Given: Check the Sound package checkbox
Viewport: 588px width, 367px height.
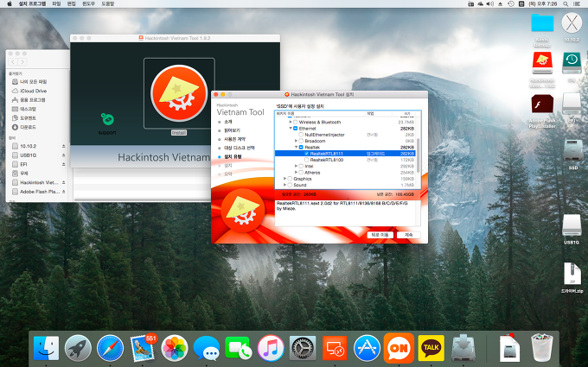Looking at the screenshot, I should click(290, 185).
